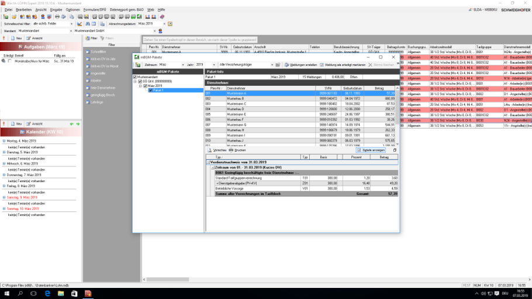Click the Task View icon on taskbar
Screen dimensions: 532x299
click(33, 294)
